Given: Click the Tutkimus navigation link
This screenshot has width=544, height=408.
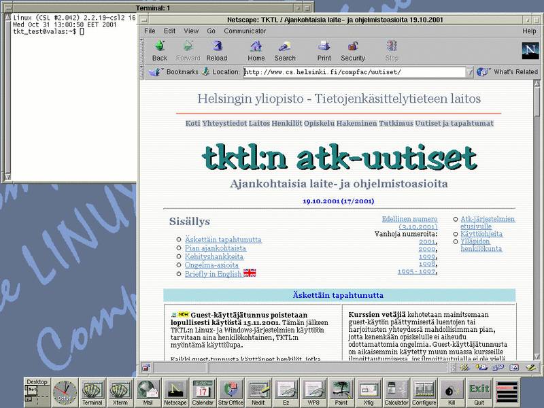Looking at the screenshot, I should click(396, 123).
